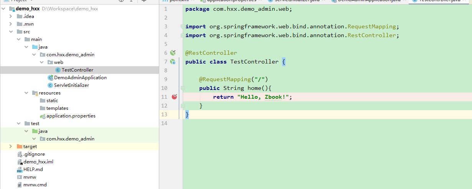Click the ServletInitializer class icon

tap(50, 85)
